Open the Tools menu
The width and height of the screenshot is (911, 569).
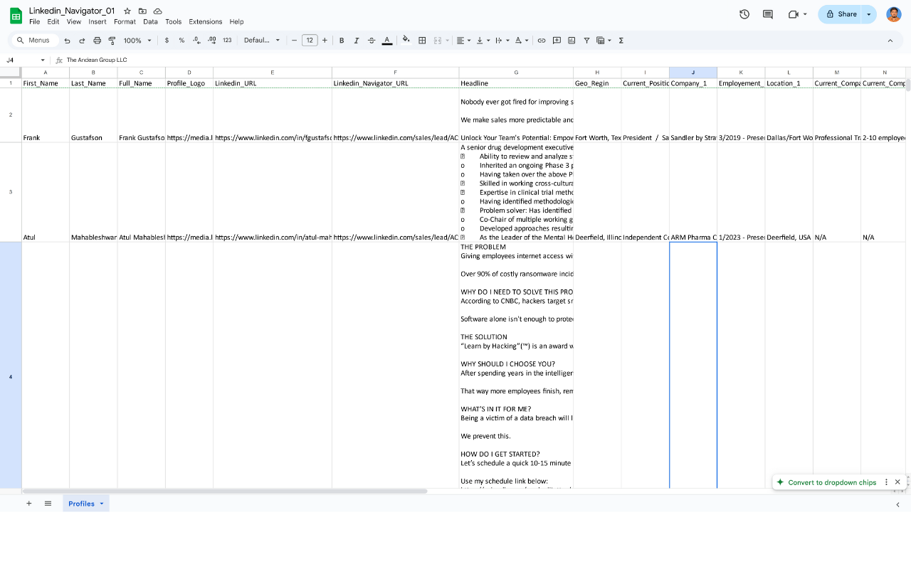(174, 22)
